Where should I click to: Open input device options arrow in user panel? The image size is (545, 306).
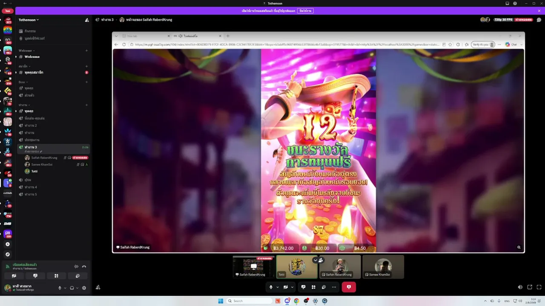(x=65, y=288)
